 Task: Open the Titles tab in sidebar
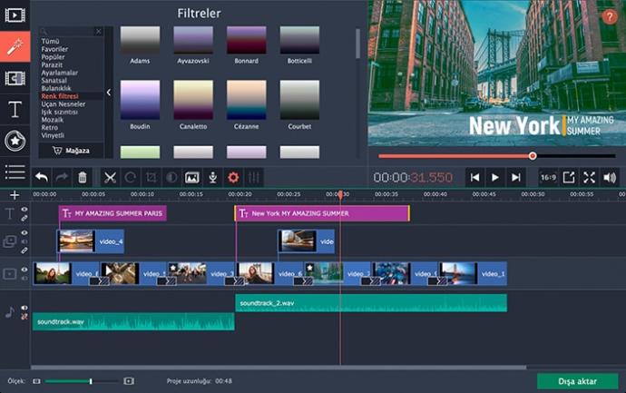coord(15,109)
